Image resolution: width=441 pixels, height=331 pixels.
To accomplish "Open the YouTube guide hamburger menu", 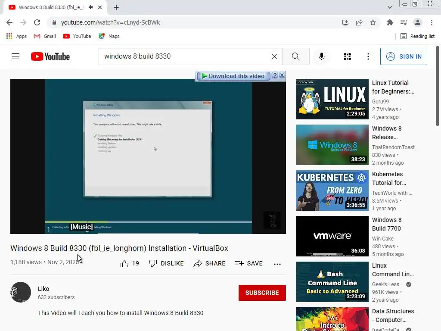I will [16, 56].
